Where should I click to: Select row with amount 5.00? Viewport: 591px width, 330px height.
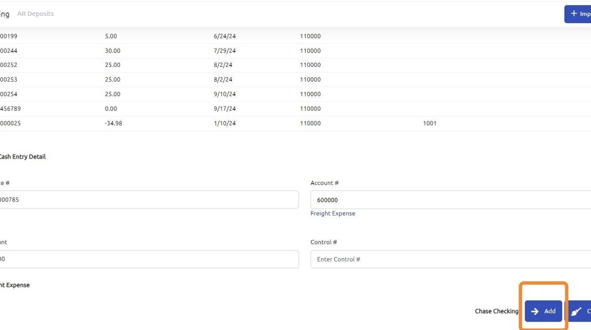click(295, 36)
